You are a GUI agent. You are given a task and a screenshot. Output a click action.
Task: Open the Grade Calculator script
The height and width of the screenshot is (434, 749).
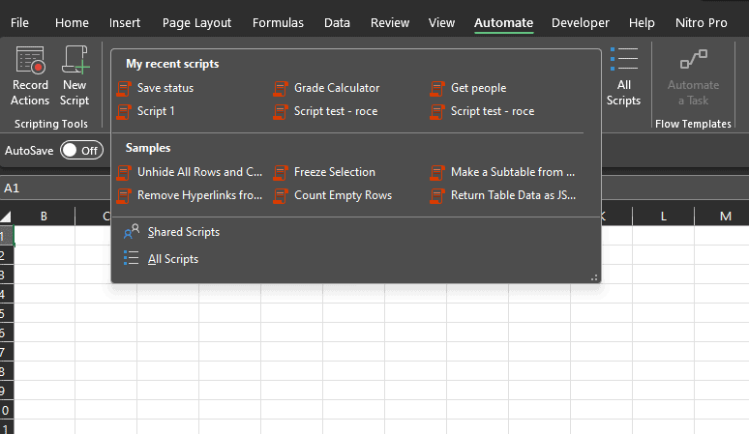[x=336, y=88]
